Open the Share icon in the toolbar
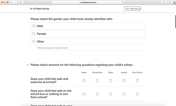The width and height of the screenshot is (176, 106). (164, 2)
